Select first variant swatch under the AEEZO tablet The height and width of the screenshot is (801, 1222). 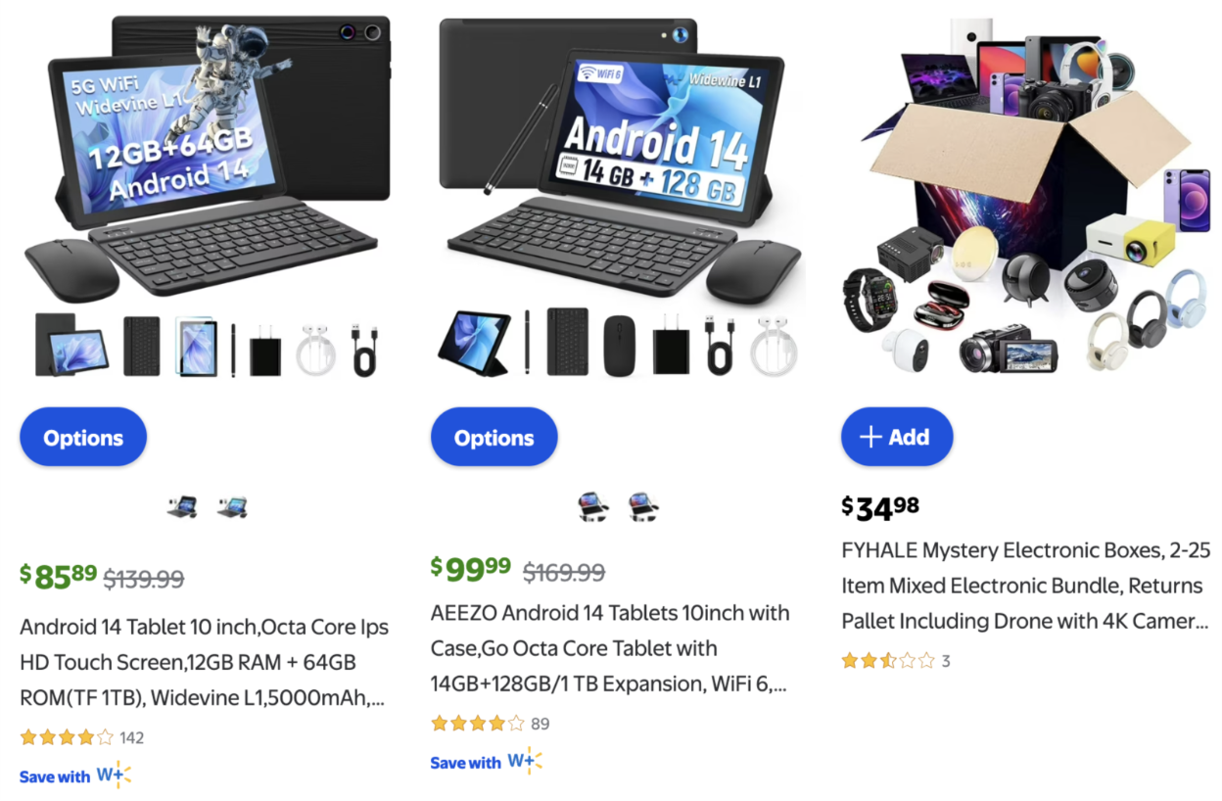point(593,507)
